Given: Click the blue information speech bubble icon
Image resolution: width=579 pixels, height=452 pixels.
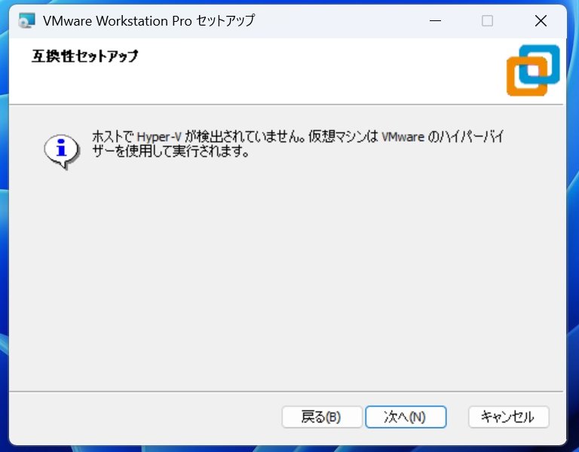Looking at the screenshot, I should pos(62,151).
